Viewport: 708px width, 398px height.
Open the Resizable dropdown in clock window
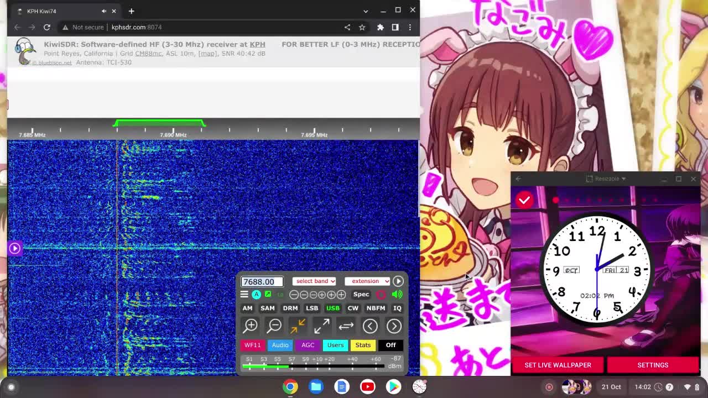(606, 179)
